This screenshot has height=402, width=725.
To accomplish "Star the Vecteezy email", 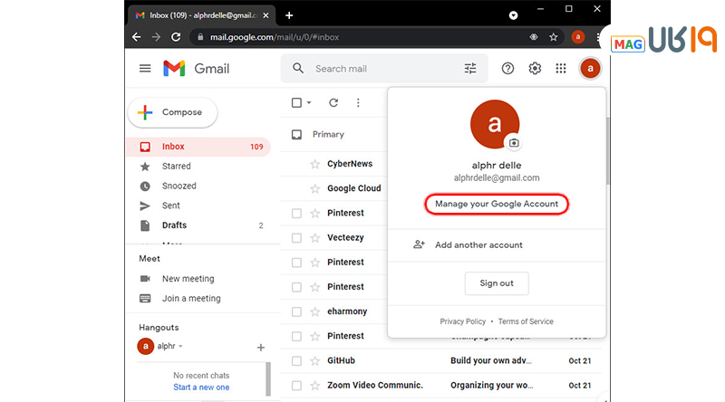I will (x=314, y=238).
